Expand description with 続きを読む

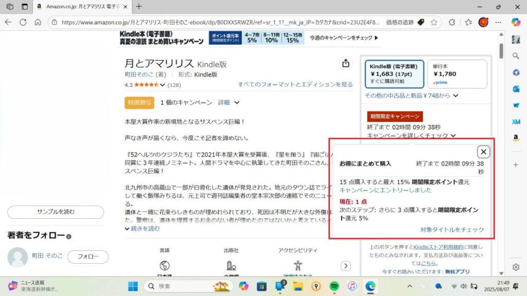(x=142, y=229)
